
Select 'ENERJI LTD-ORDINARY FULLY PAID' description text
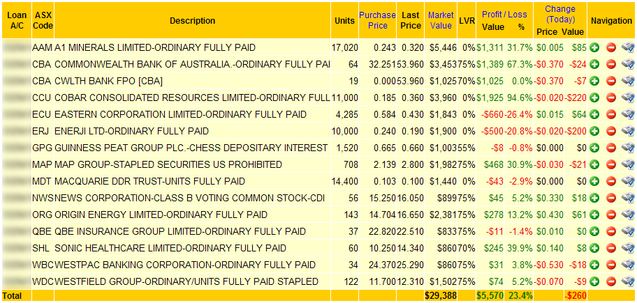point(131,131)
